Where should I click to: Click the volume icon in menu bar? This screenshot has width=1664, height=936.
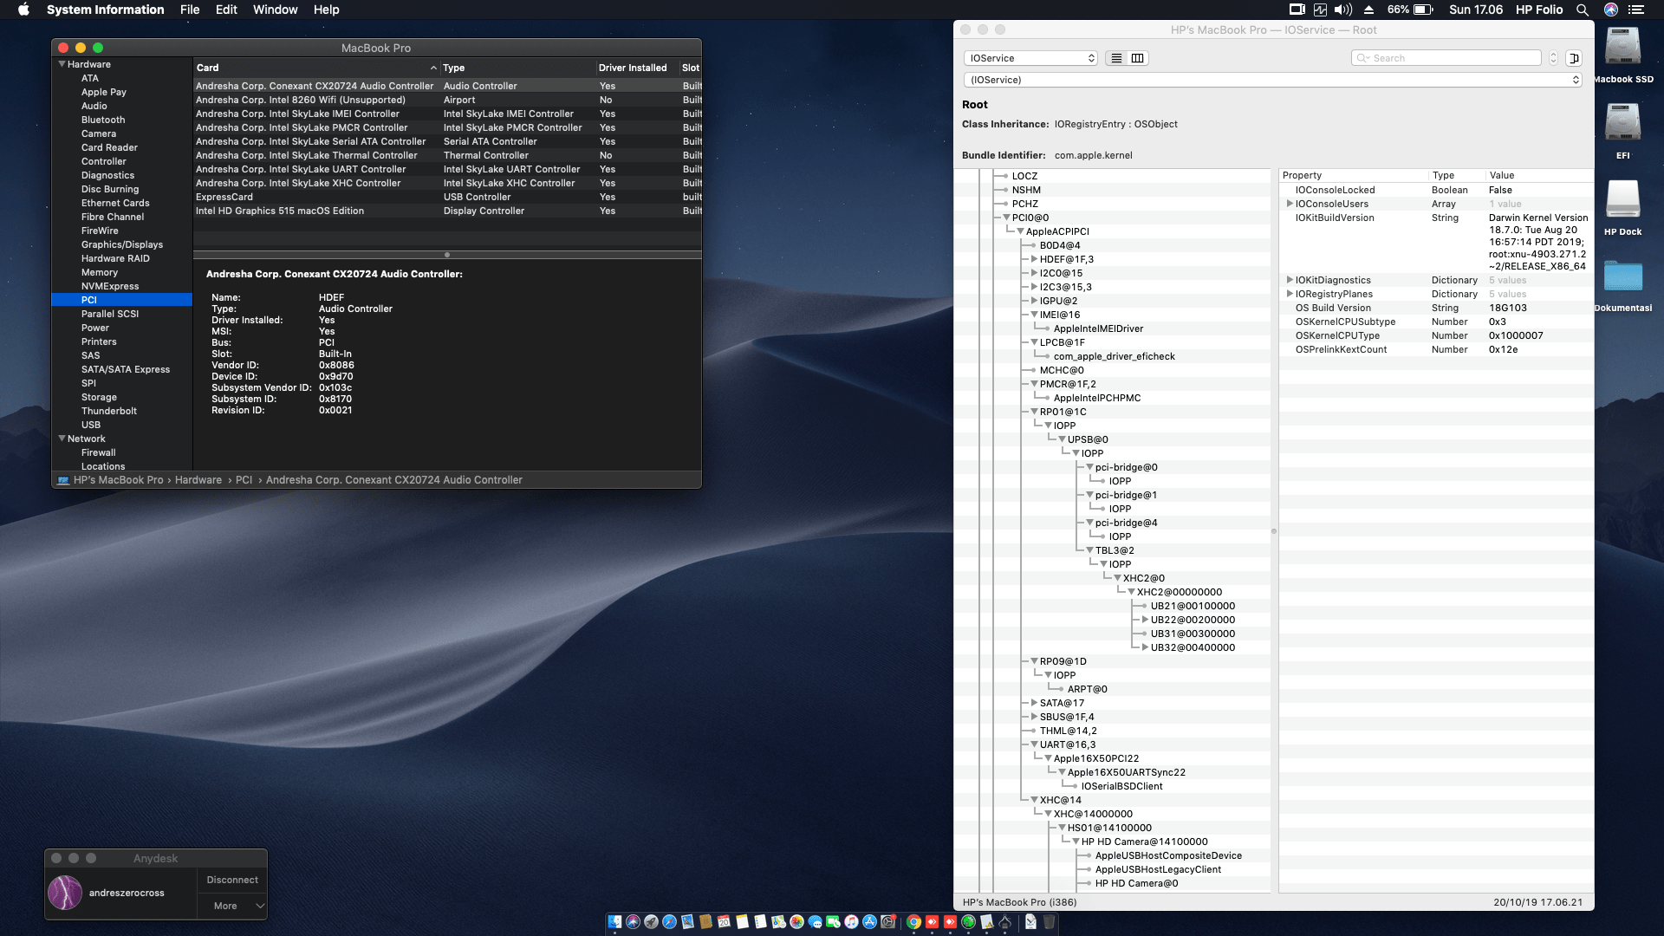(x=1343, y=10)
